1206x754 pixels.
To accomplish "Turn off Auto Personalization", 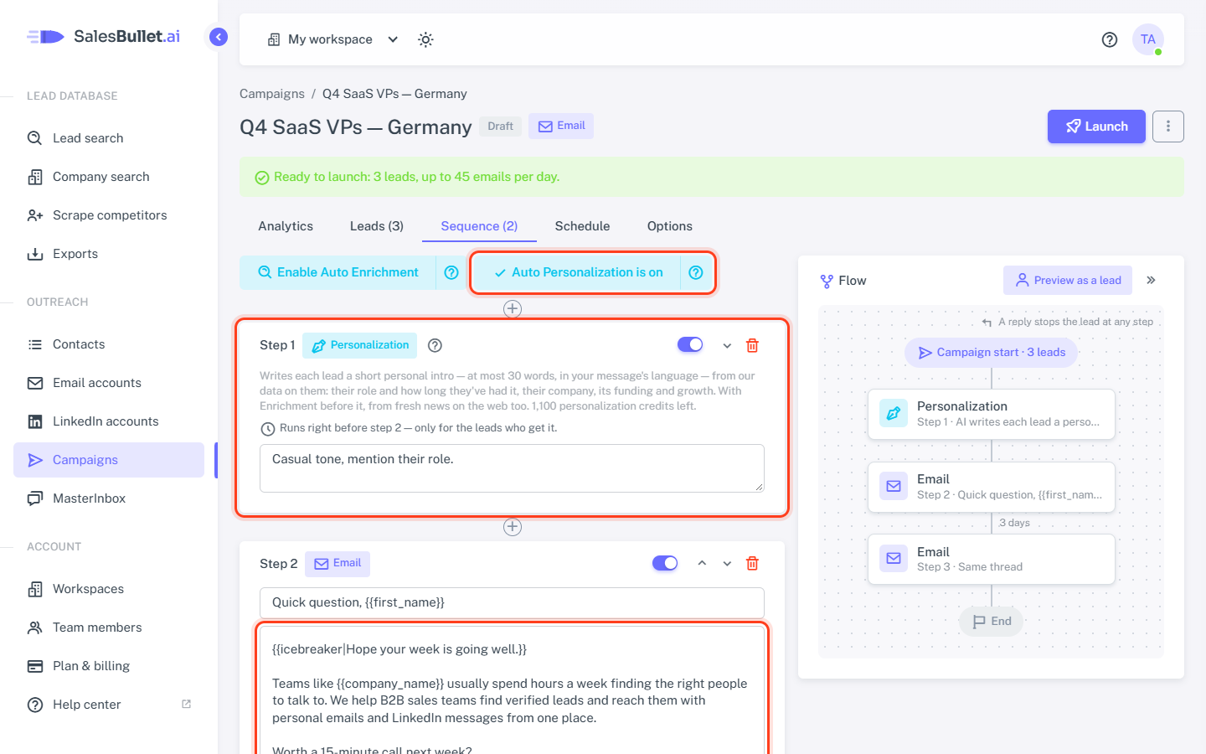I will [x=578, y=272].
